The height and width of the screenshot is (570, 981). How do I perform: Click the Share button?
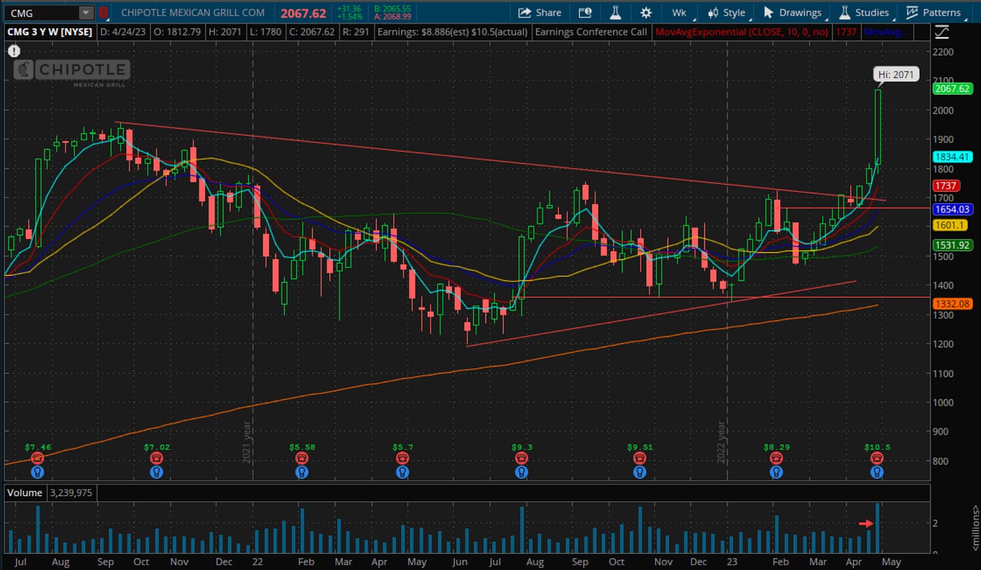coord(540,12)
